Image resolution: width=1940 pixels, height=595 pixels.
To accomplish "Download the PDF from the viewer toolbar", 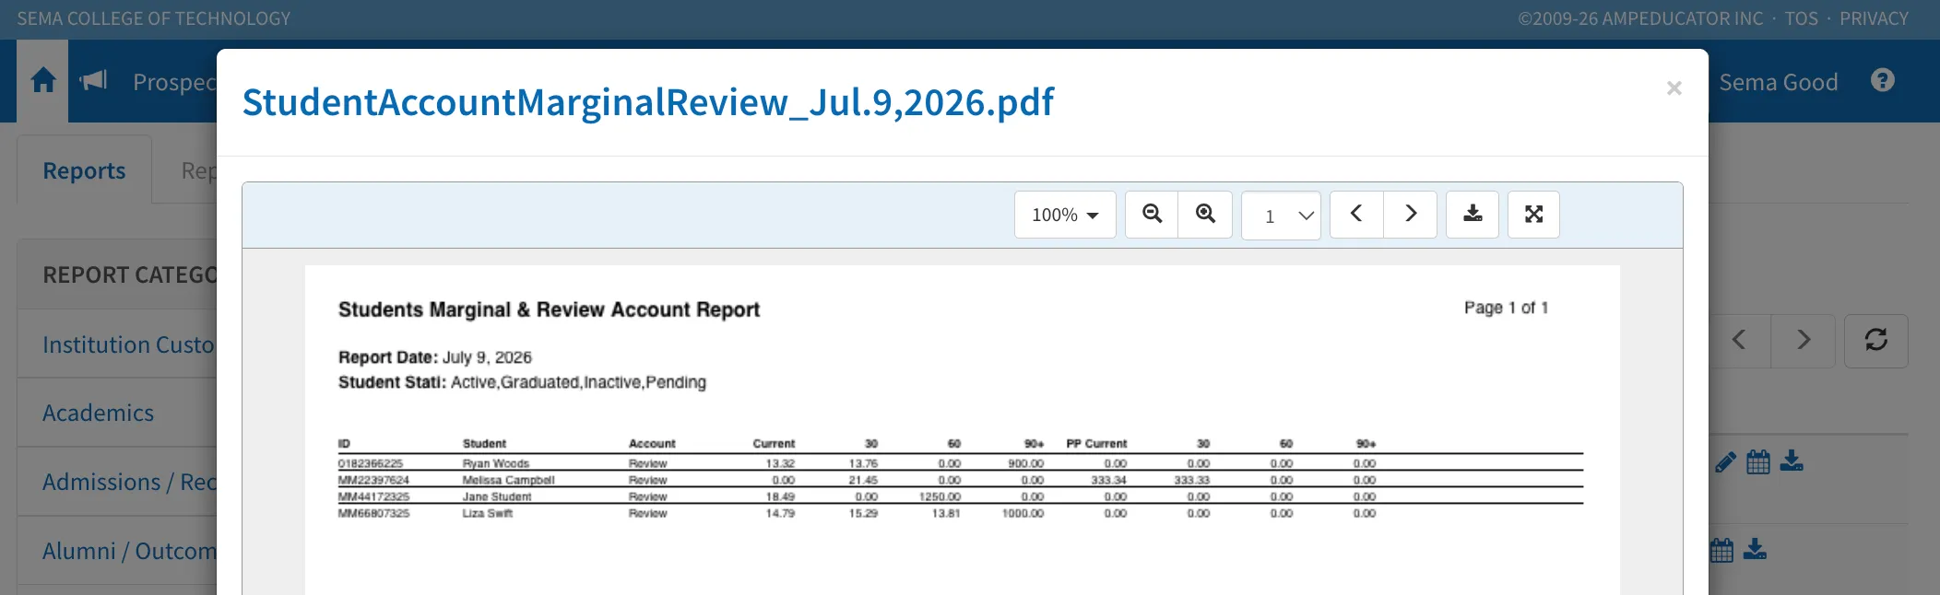I will (x=1473, y=215).
